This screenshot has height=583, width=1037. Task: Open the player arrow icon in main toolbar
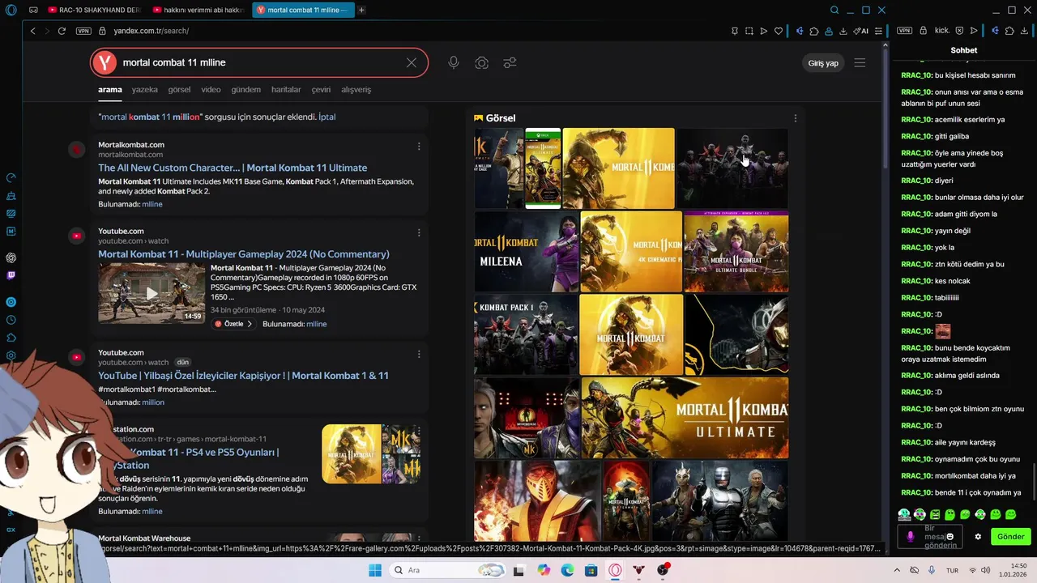pyautogui.click(x=763, y=31)
